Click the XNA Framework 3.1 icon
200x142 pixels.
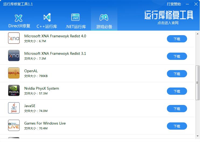14,56
